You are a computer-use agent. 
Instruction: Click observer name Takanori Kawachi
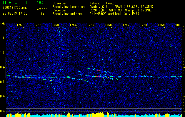[104, 3]
